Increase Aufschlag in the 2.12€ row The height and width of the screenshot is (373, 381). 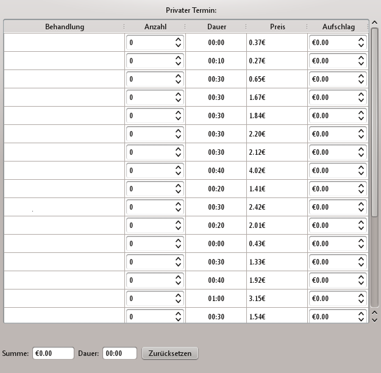pyautogui.click(x=361, y=149)
